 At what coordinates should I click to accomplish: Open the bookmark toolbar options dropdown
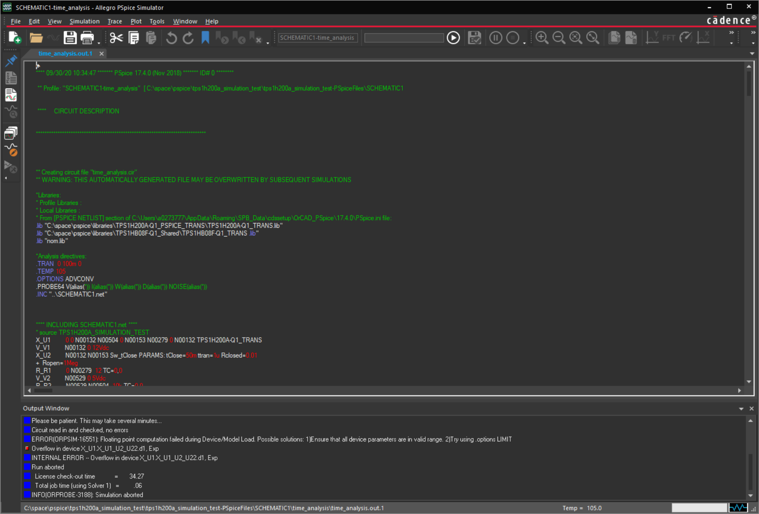point(268,43)
